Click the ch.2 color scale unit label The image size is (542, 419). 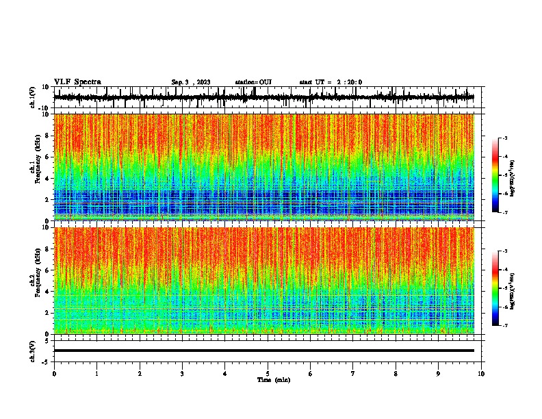513,291
